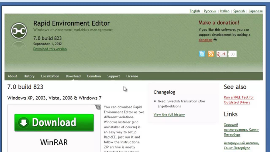The image size is (270, 152).
Task: Open the Localization menu tab
Action: 50,76
